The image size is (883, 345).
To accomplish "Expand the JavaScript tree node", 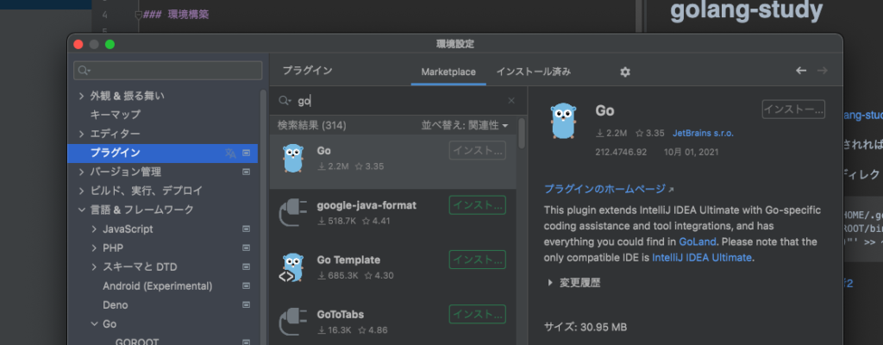I will pyautogui.click(x=94, y=229).
